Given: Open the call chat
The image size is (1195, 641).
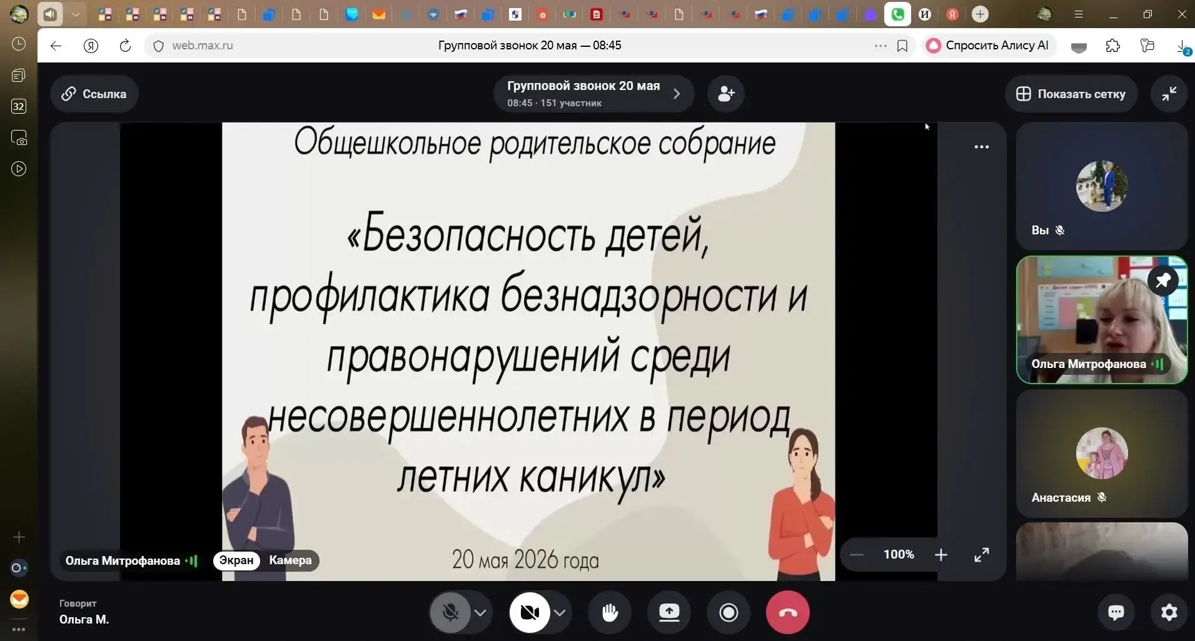Looking at the screenshot, I should point(1116,613).
